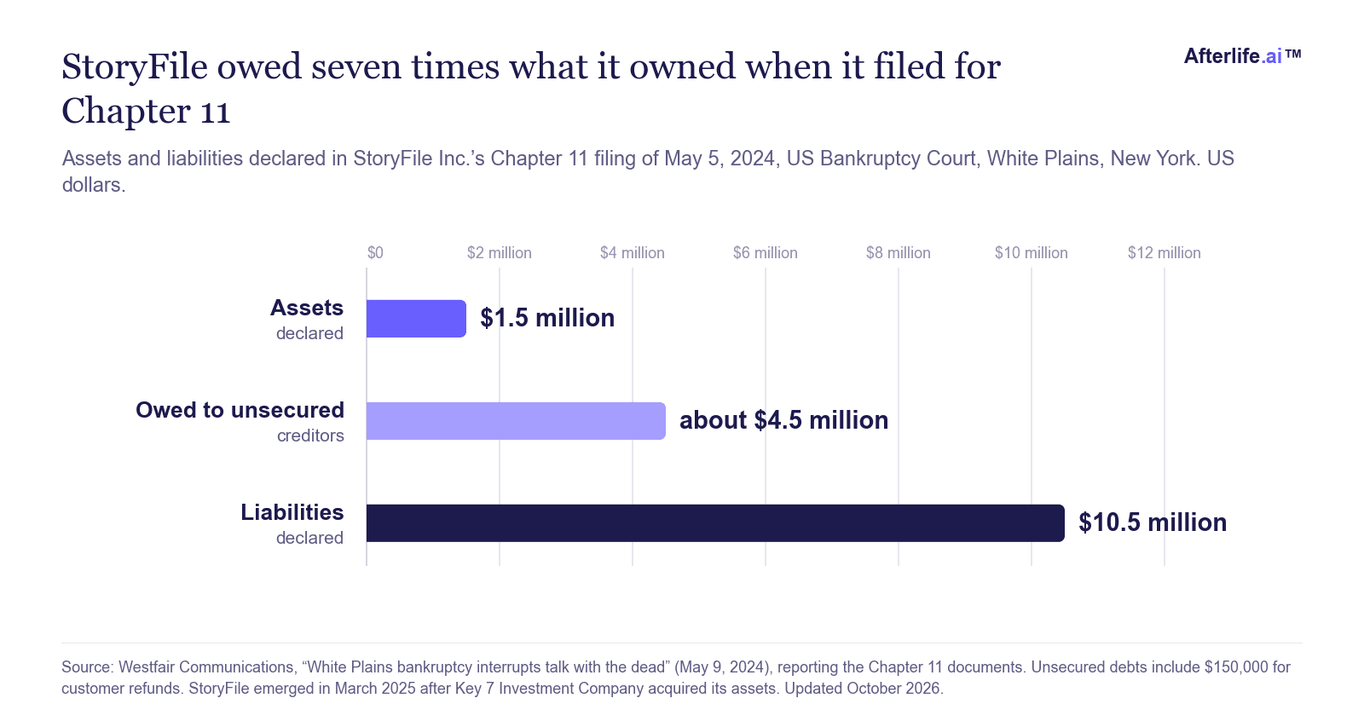Click the Afterlife.ai logo

point(1242,56)
